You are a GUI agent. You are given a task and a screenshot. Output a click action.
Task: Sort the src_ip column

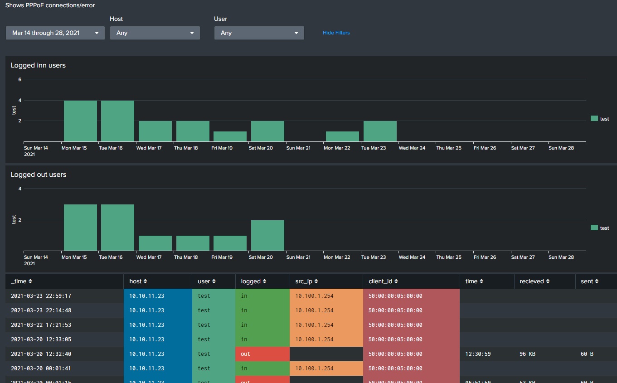[316, 281]
